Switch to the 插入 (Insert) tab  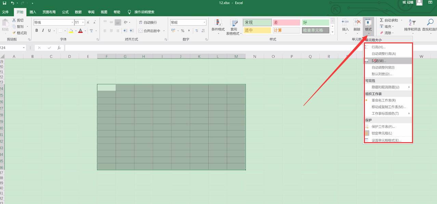(x=33, y=12)
